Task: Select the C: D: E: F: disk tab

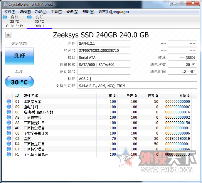Action: (15, 21)
